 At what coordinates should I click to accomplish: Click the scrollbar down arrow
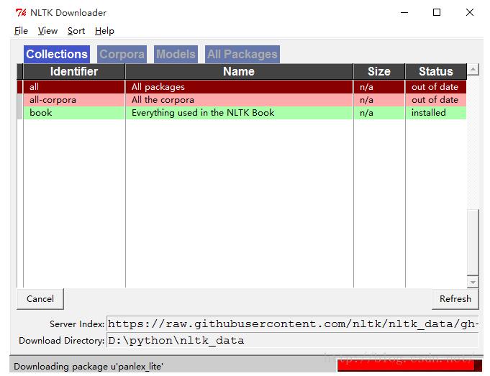(473, 282)
